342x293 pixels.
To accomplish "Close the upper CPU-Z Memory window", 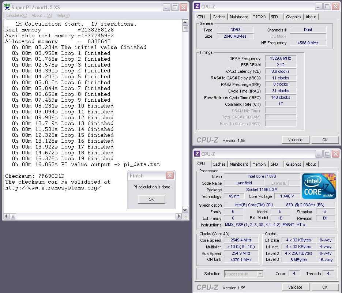I will (335, 7).
